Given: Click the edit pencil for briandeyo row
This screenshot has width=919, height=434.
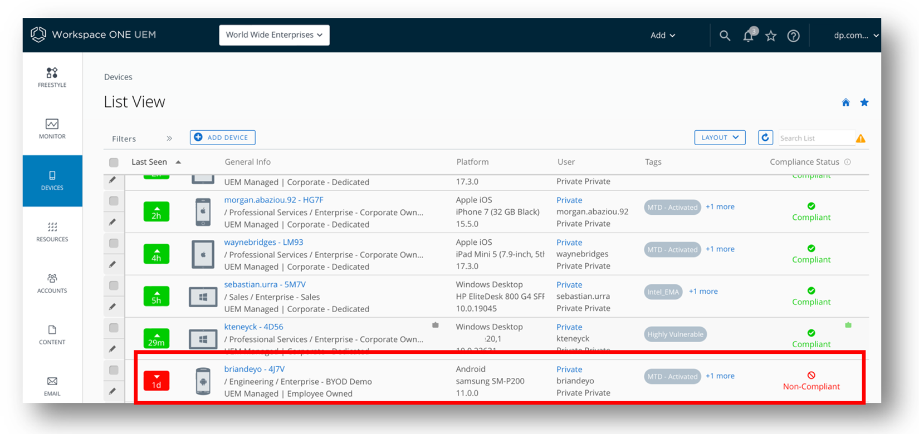Looking at the screenshot, I should [x=113, y=391].
